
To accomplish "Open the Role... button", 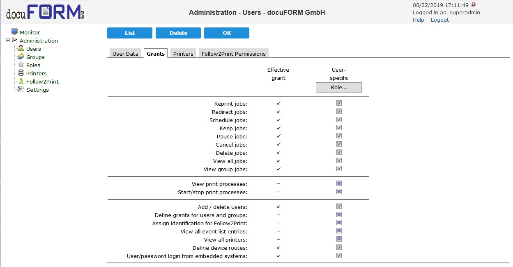I will pos(339,87).
